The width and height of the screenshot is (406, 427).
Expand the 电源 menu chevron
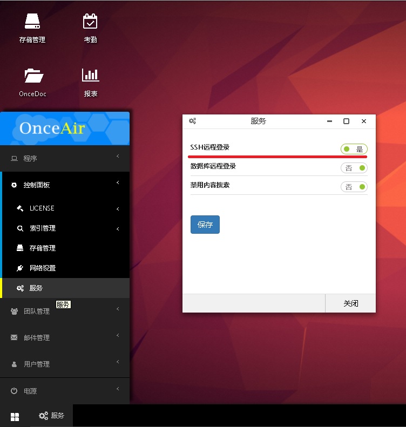pyautogui.click(x=118, y=389)
